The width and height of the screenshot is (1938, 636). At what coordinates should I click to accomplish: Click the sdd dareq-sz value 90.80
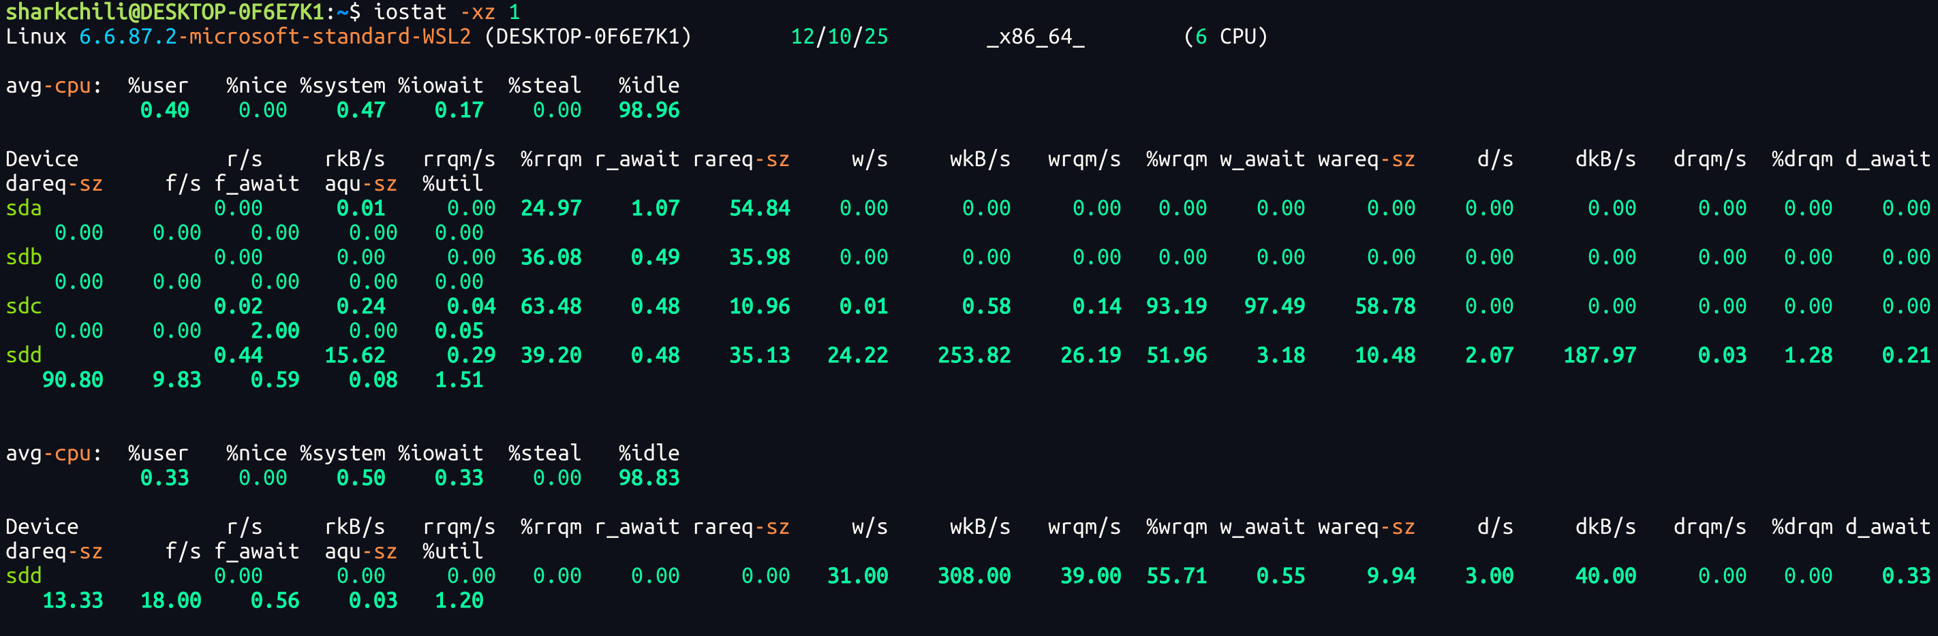(72, 380)
